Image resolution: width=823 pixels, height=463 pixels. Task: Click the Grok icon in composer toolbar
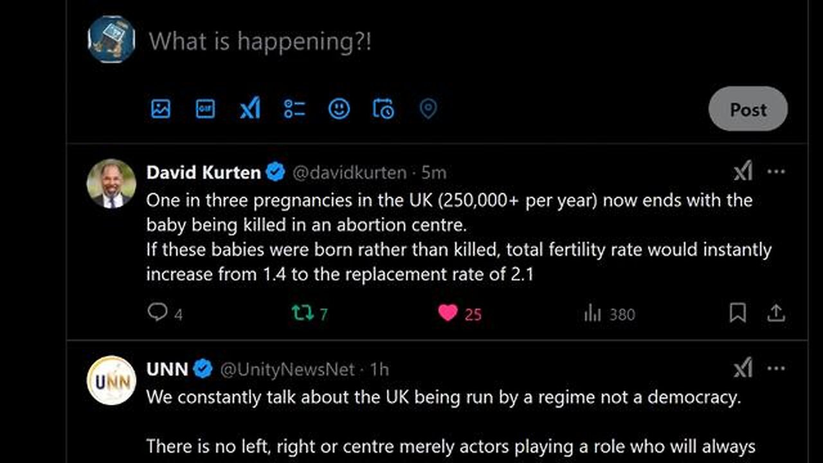250,109
